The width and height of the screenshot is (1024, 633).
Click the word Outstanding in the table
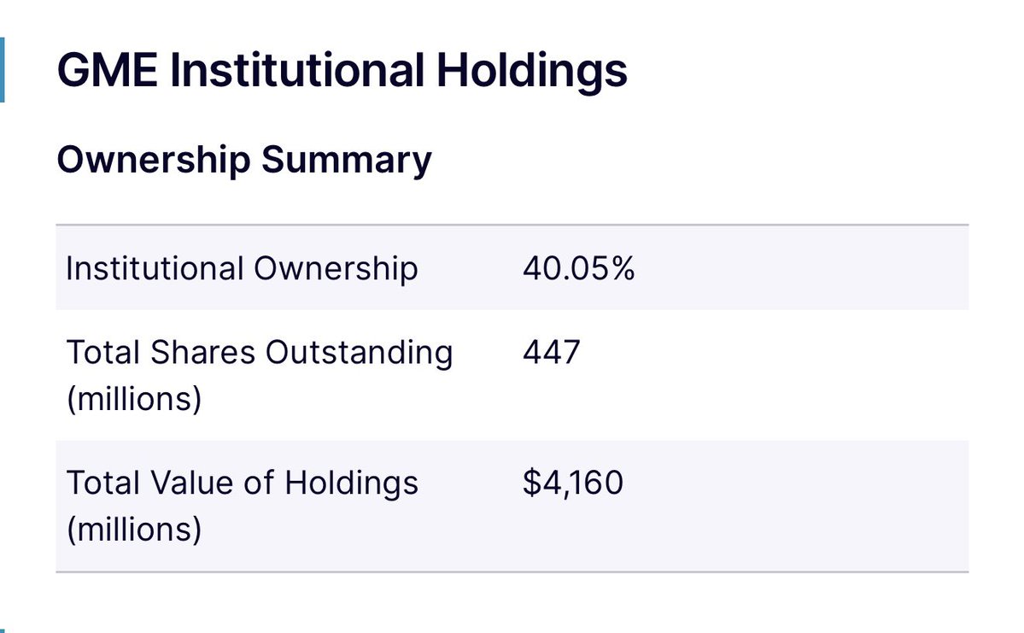tap(360, 352)
